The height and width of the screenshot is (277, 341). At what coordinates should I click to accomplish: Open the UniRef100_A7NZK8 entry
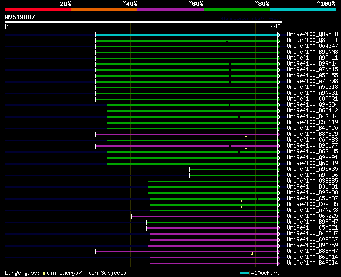click(312, 210)
